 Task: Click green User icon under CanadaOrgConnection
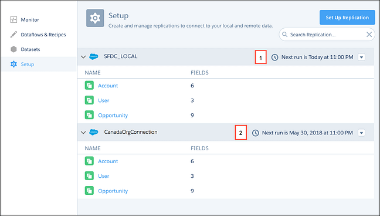coord(89,176)
